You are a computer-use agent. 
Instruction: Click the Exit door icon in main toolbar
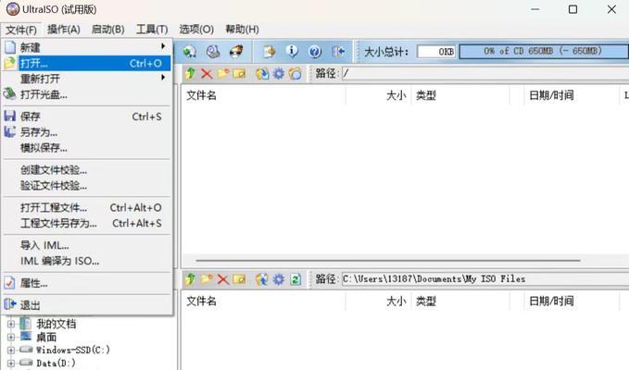click(338, 51)
